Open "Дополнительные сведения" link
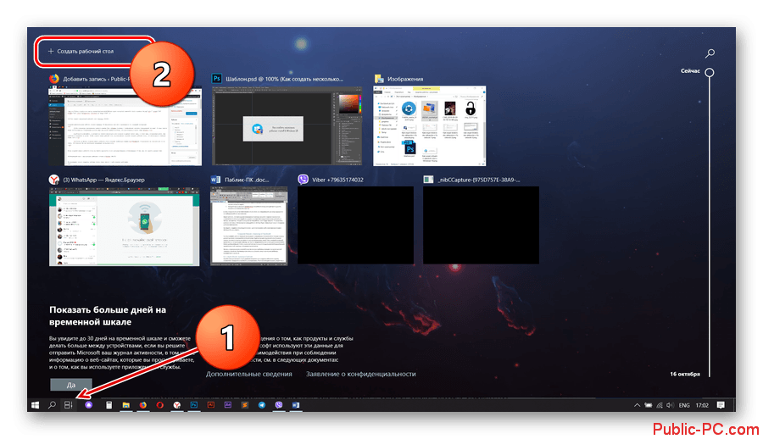This screenshot has width=763, height=439. (x=249, y=374)
